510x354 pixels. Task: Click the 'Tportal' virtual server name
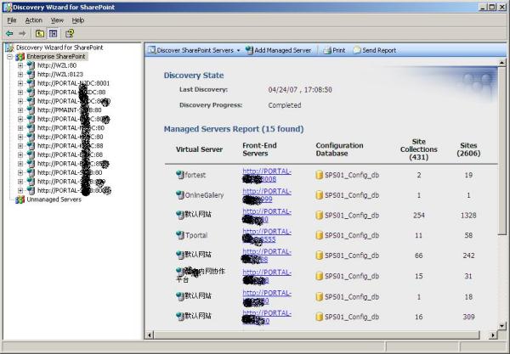[196, 235]
